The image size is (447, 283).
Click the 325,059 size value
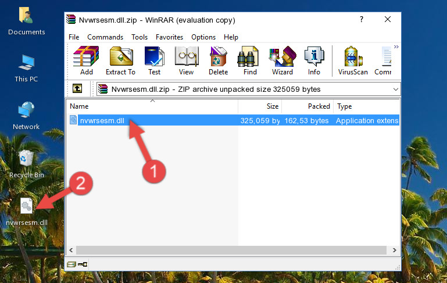260,120
